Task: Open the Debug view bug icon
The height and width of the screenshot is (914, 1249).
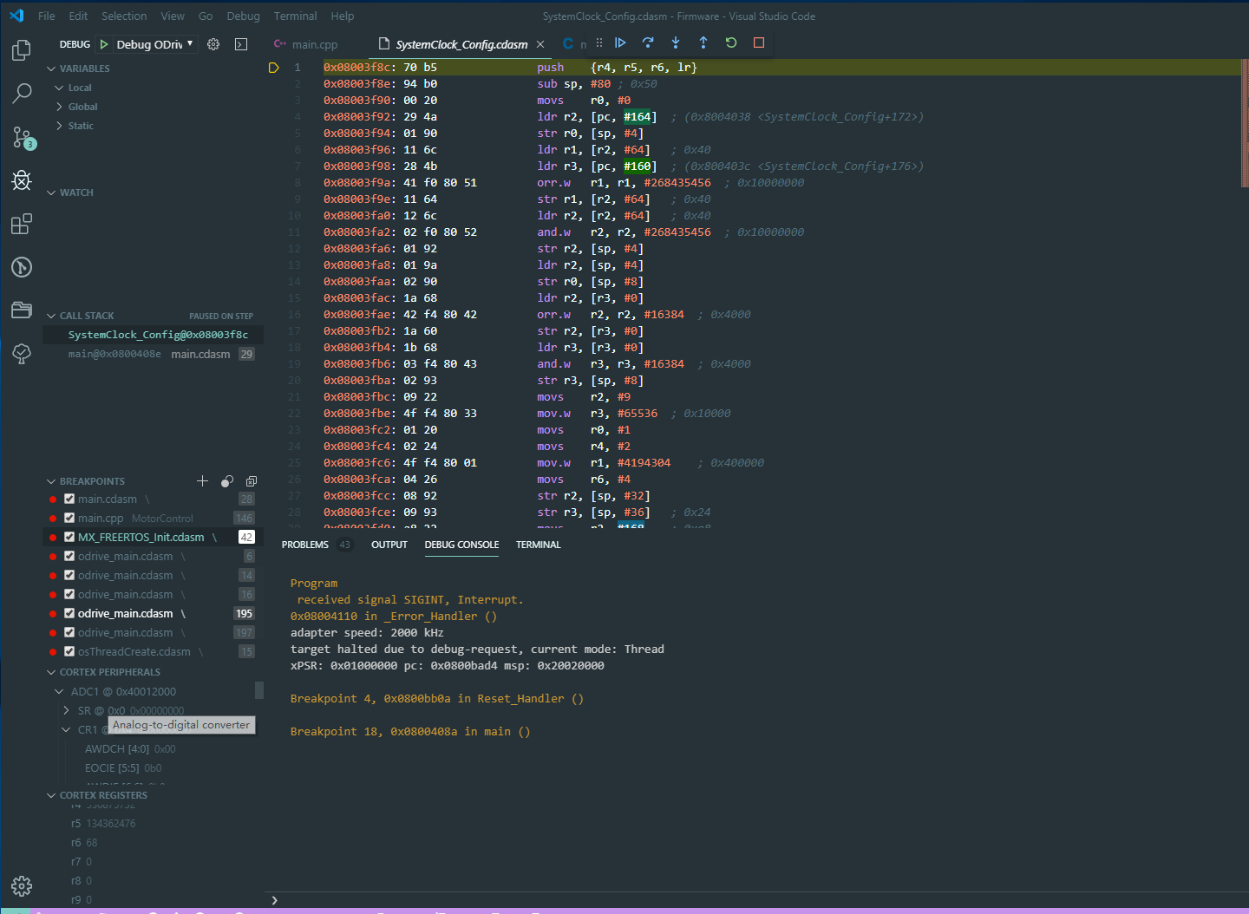Action: point(22,180)
